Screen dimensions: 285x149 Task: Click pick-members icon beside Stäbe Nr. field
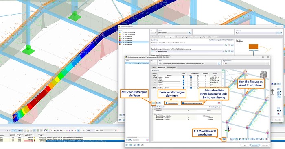pos(278,33)
